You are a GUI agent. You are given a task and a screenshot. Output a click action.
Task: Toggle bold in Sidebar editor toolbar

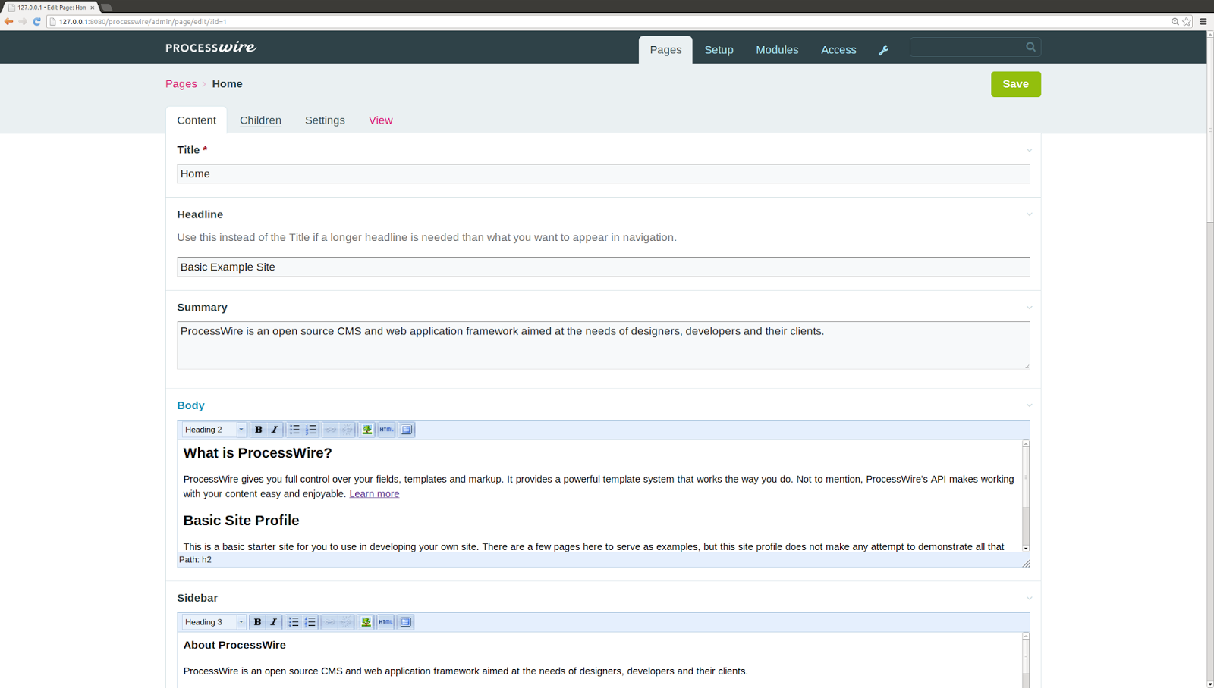(x=257, y=622)
